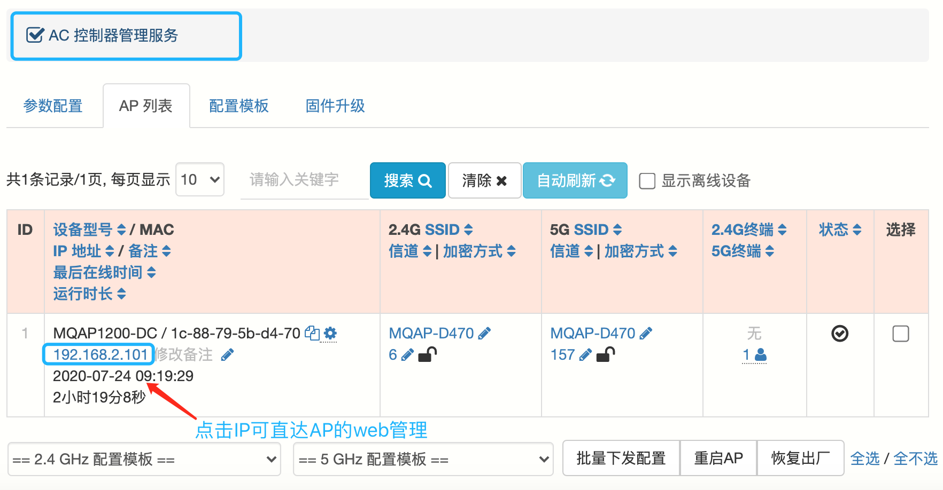943x490 pixels.
Task: Enable 显示离线设备 checkbox
Action: point(647,181)
